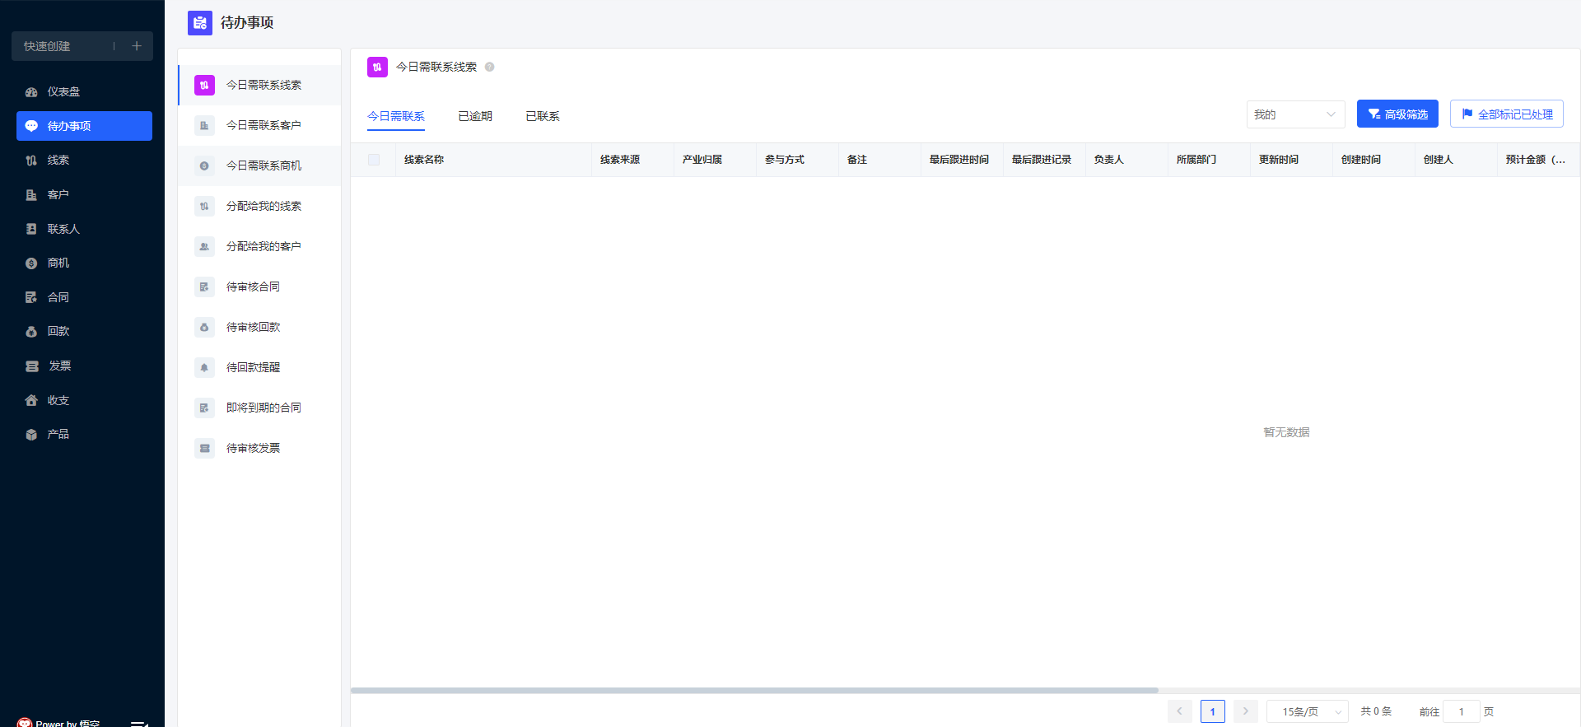
Task: Click the horizontal table scrollbar
Action: point(754,690)
